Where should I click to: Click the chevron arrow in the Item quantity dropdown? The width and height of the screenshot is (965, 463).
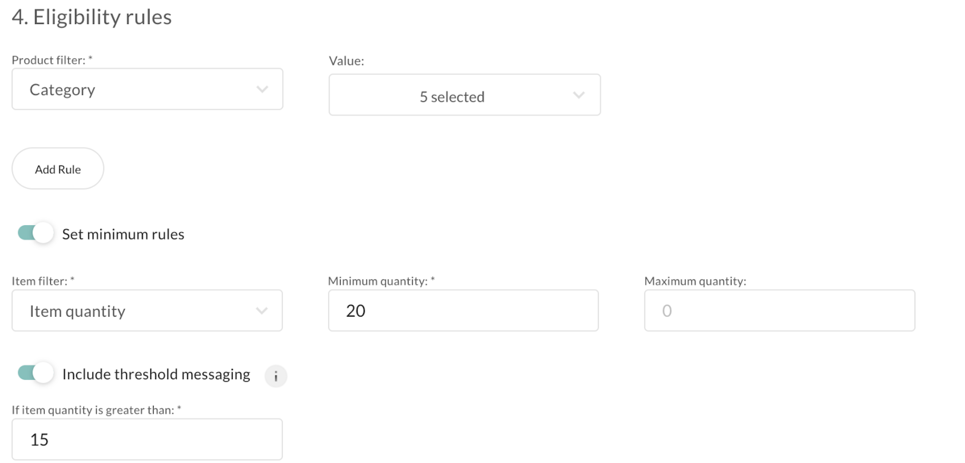click(x=261, y=310)
